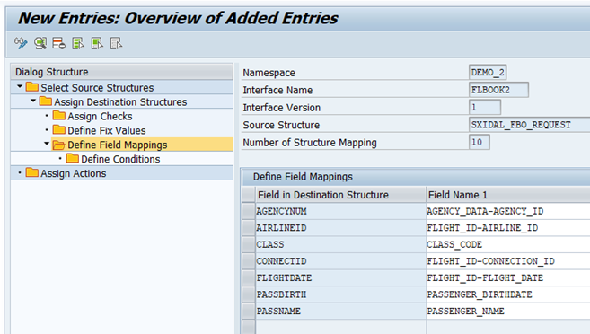This screenshot has height=334, width=590.
Task: Click the Assign Destination Structures folder icon
Action: point(46,101)
